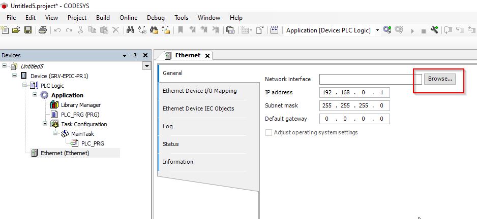Open the Debug menu
This screenshot has height=219, width=477.
156,18
